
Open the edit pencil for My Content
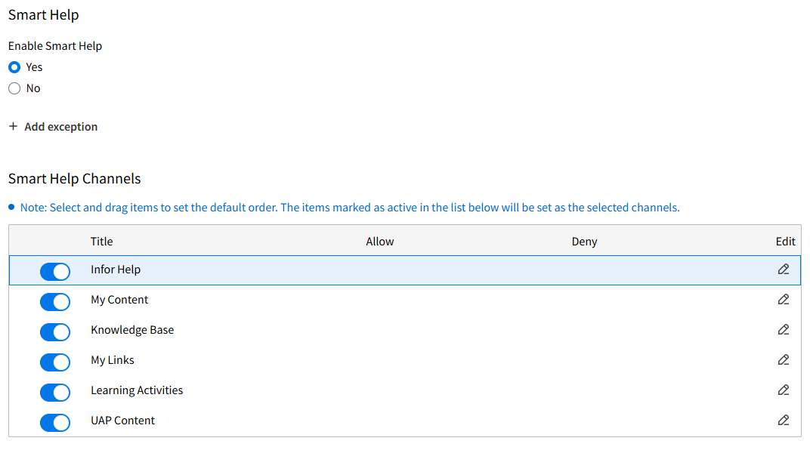(x=784, y=300)
